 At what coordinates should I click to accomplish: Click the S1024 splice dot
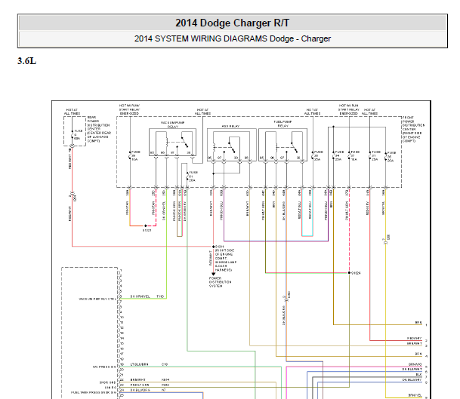coord(349,273)
